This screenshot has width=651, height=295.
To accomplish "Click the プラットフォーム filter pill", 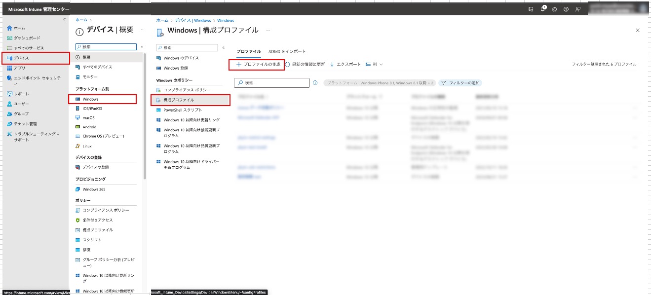I will click(380, 83).
